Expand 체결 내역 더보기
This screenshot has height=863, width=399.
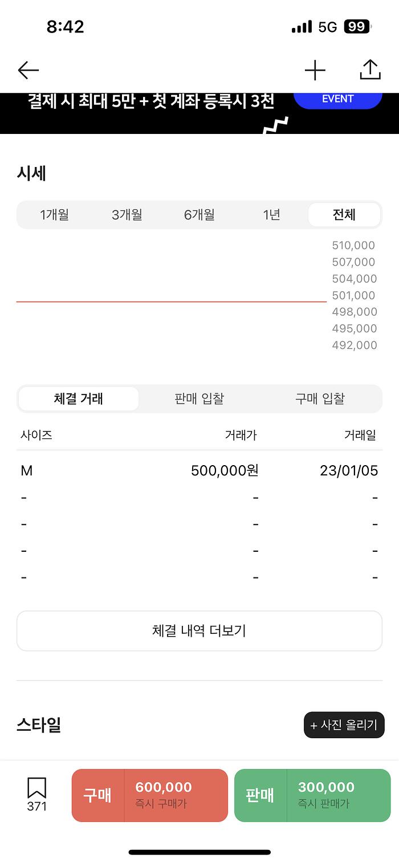coord(199,631)
